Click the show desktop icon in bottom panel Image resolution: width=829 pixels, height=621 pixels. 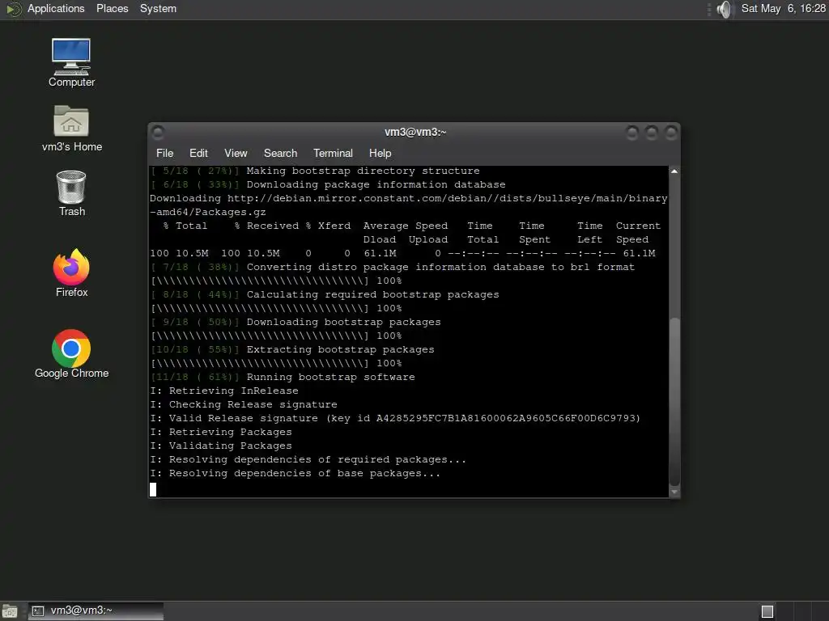click(x=10, y=611)
